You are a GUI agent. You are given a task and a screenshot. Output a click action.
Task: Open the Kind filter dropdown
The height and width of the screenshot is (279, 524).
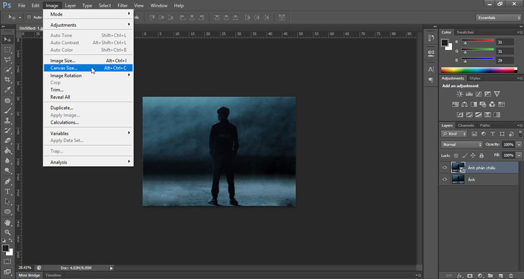(454, 134)
